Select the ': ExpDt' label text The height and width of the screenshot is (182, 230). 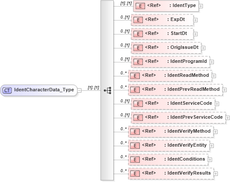pos(176,19)
